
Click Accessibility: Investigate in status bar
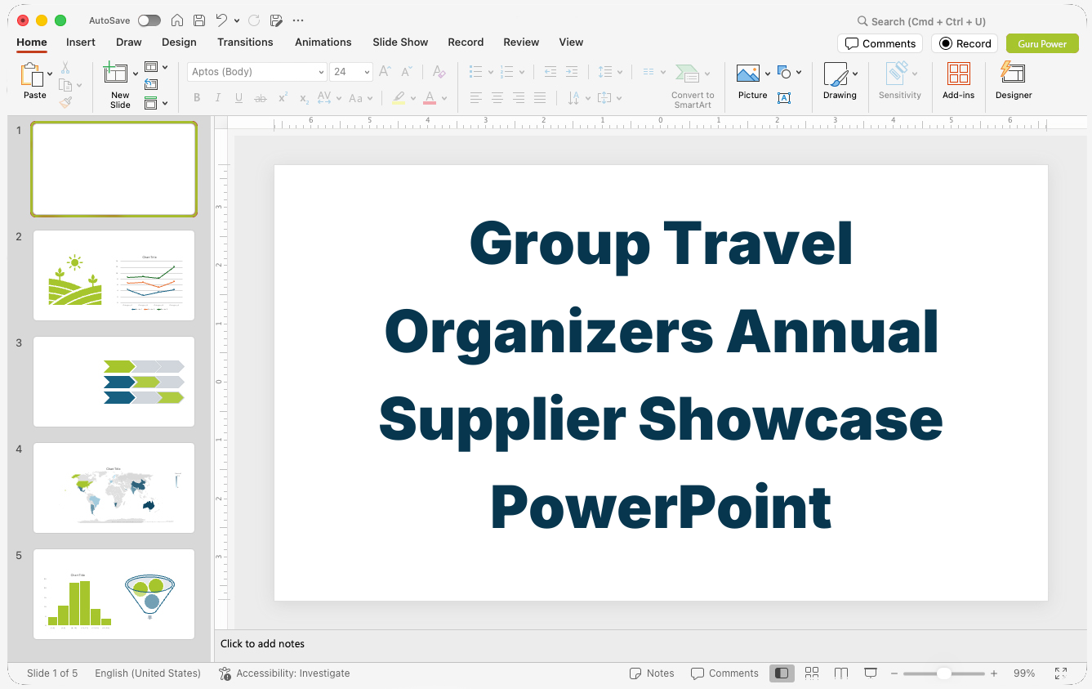click(284, 673)
